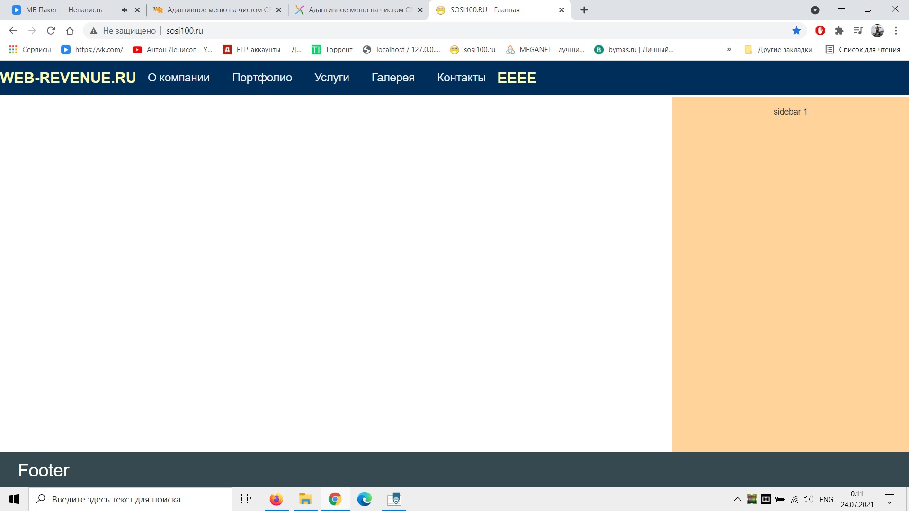909x511 pixels.
Task: Open a new browser tab
Action: click(584, 10)
